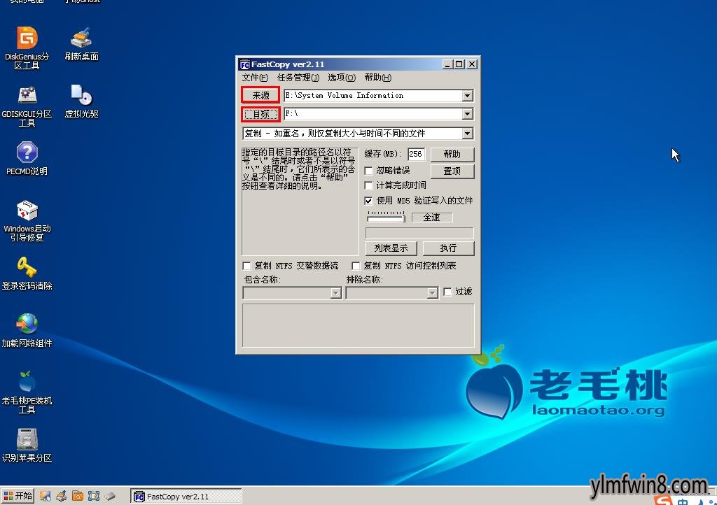
Task: Adjust the 全速 speed slider
Action: click(x=386, y=217)
